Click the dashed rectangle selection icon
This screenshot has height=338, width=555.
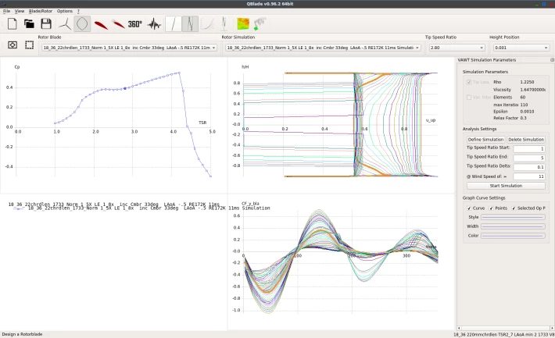click(30, 45)
